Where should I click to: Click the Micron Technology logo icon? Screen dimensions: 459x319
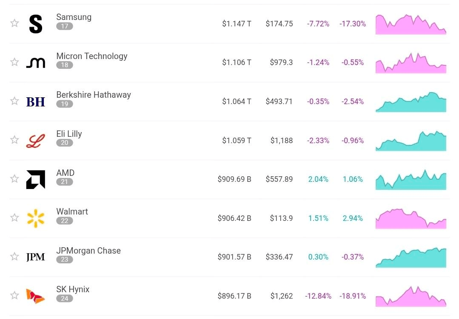coord(36,62)
